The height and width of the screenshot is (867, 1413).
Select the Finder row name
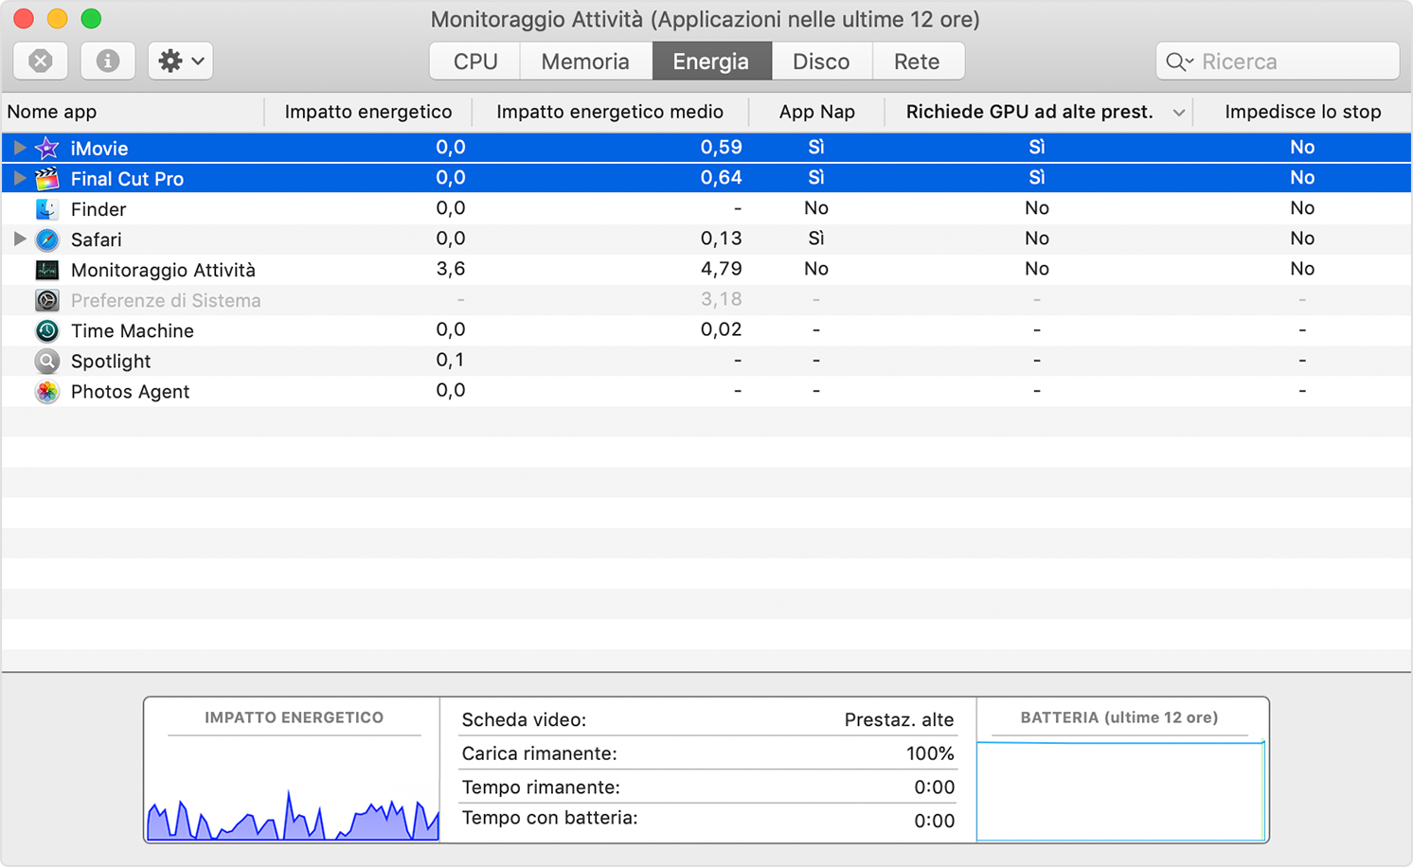tap(98, 209)
